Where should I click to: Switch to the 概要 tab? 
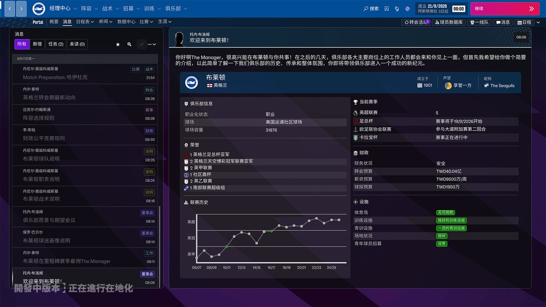tap(54, 21)
